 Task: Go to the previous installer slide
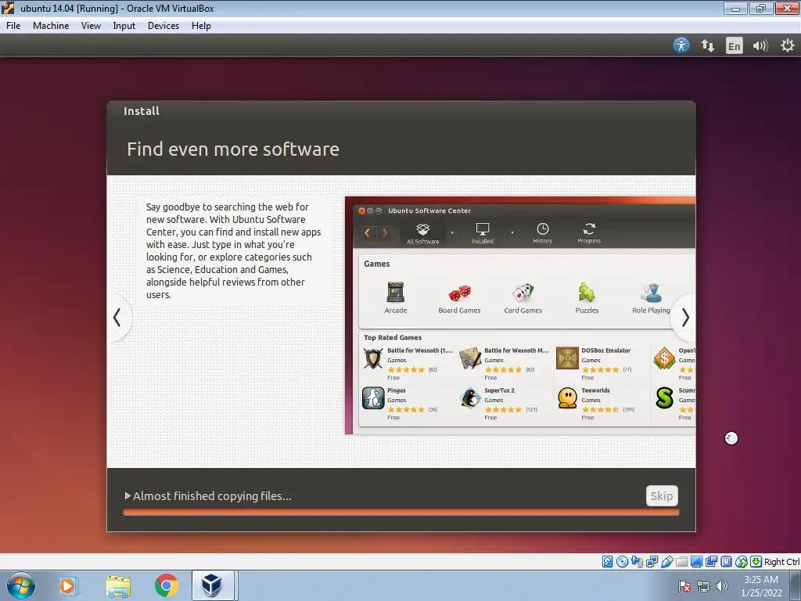tap(117, 318)
